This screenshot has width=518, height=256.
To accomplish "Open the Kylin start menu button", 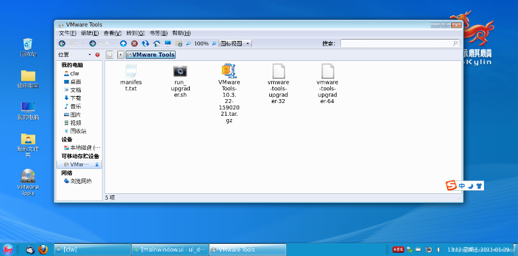I will (x=7, y=250).
